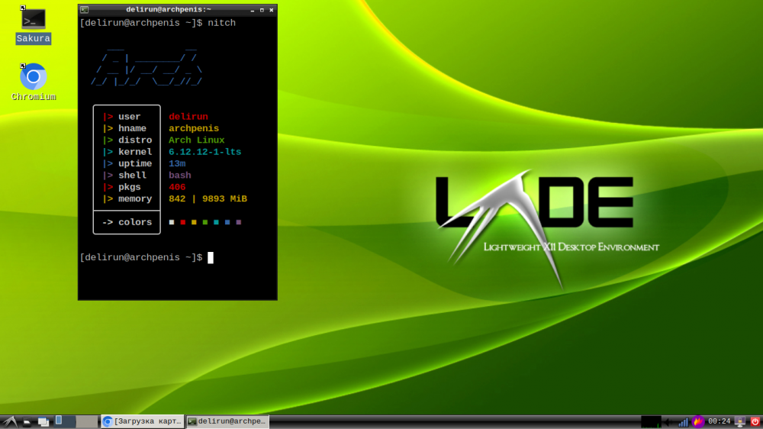Click the white color square in nitch output
763x429 pixels.
(x=171, y=222)
